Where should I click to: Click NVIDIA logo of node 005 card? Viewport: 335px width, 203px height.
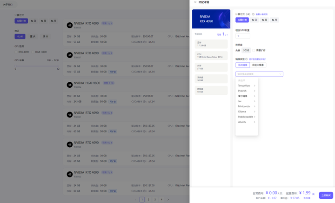point(70,25)
